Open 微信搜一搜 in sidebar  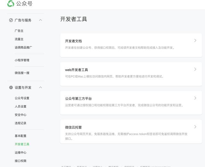pos(22,73)
